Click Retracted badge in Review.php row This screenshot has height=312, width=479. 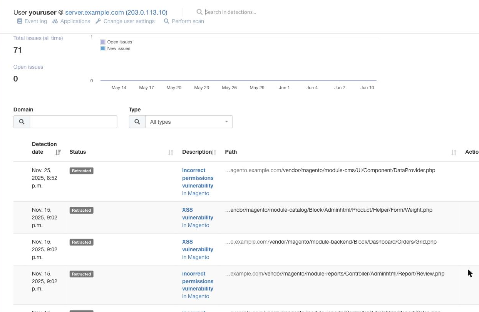81,274
